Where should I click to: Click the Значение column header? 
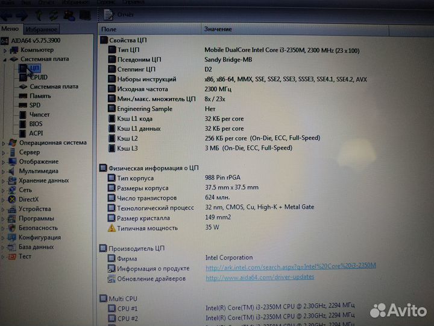295,29
